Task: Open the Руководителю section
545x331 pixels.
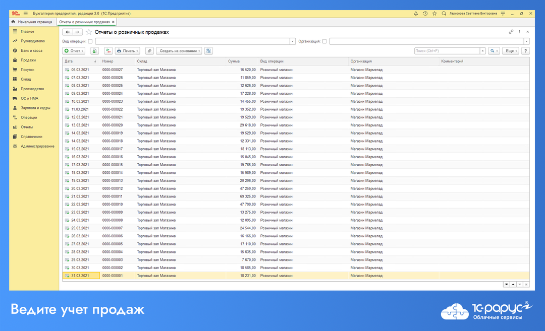Action: click(x=33, y=41)
